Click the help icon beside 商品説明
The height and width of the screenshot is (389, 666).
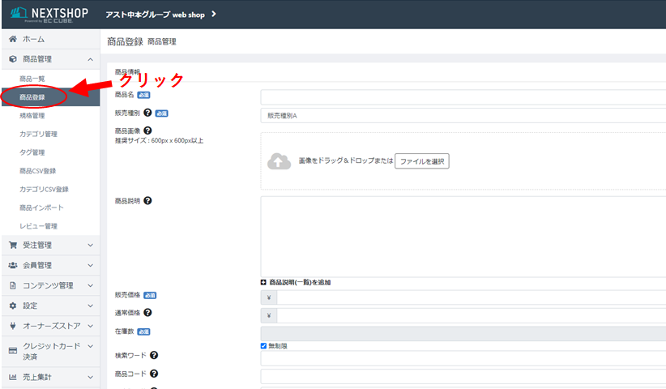tap(147, 200)
